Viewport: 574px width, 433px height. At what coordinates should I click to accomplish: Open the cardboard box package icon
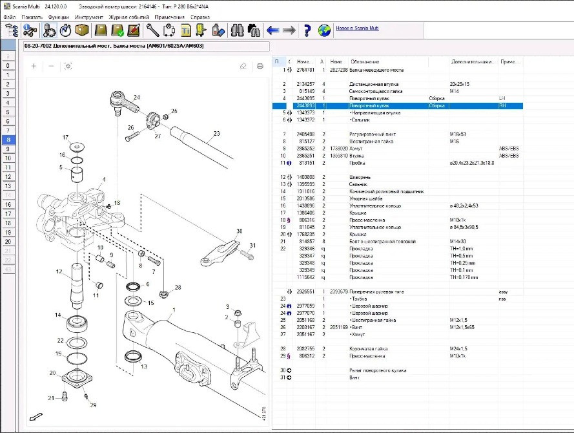click(x=82, y=30)
